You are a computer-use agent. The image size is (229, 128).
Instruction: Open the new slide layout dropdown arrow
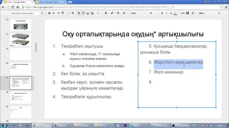(45, 13)
